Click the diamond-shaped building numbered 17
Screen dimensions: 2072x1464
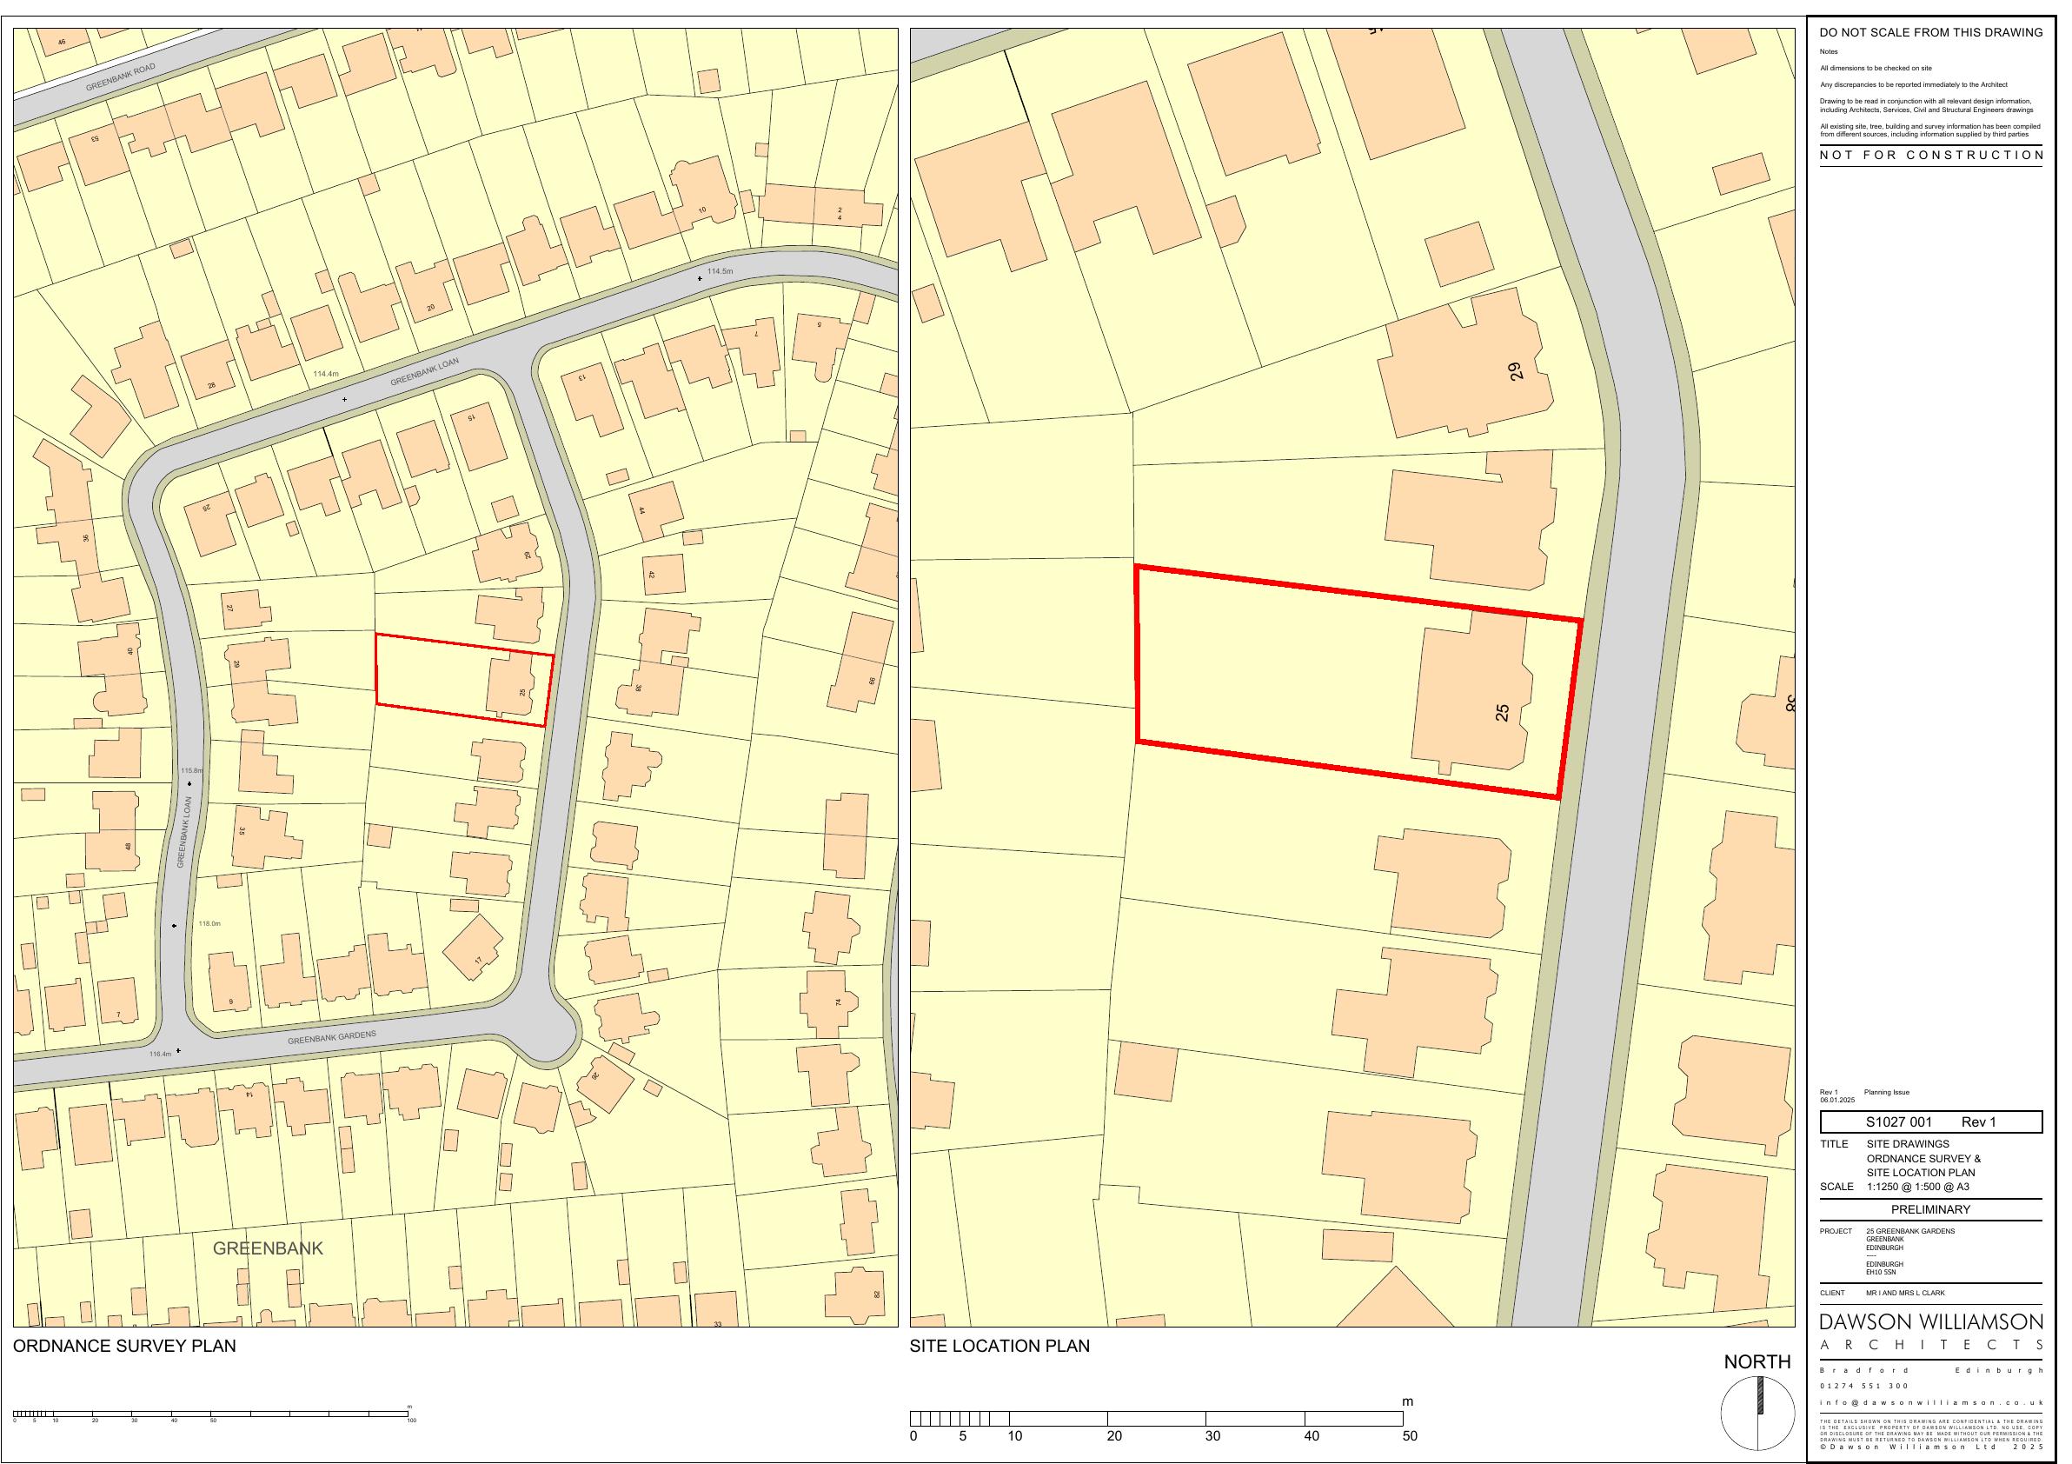pos(474,947)
